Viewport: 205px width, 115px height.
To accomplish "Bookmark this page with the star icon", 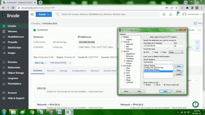I will tap(176, 8).
